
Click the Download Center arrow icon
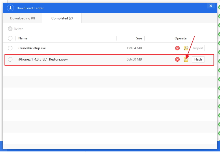10,8
